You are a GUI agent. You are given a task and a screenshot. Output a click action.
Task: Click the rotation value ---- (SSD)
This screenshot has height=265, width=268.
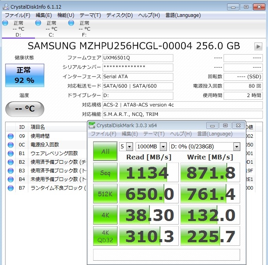click(x=243, y=77)
